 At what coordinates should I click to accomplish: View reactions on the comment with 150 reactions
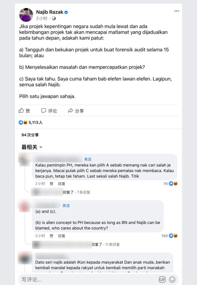(170, 236)
